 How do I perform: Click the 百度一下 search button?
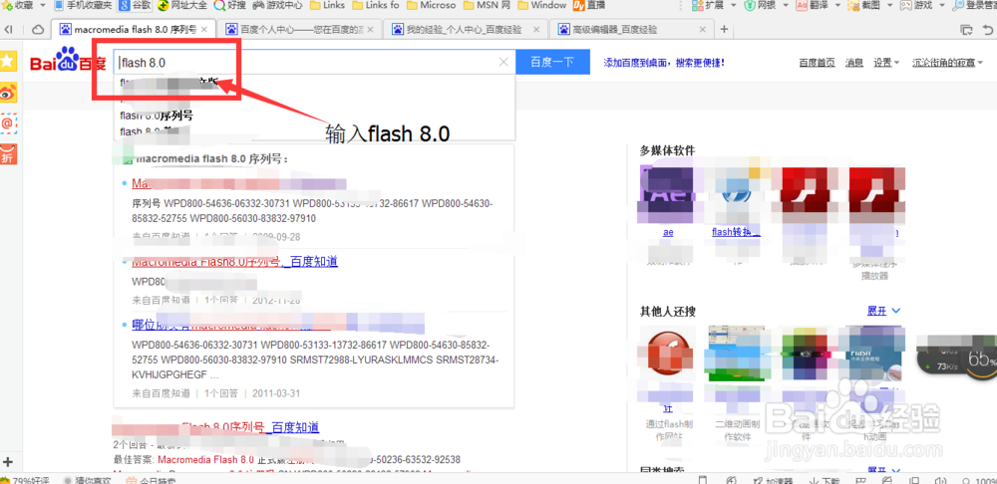(x=552, y=63)
